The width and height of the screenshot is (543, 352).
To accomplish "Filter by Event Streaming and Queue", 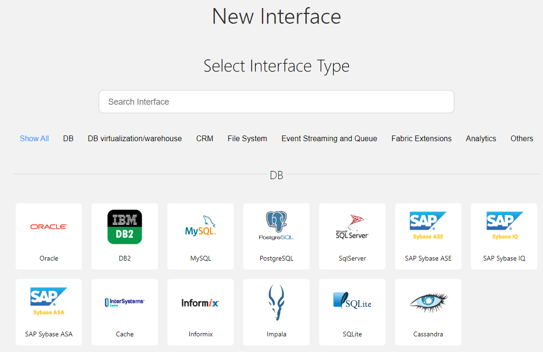I will coord(329,139).
